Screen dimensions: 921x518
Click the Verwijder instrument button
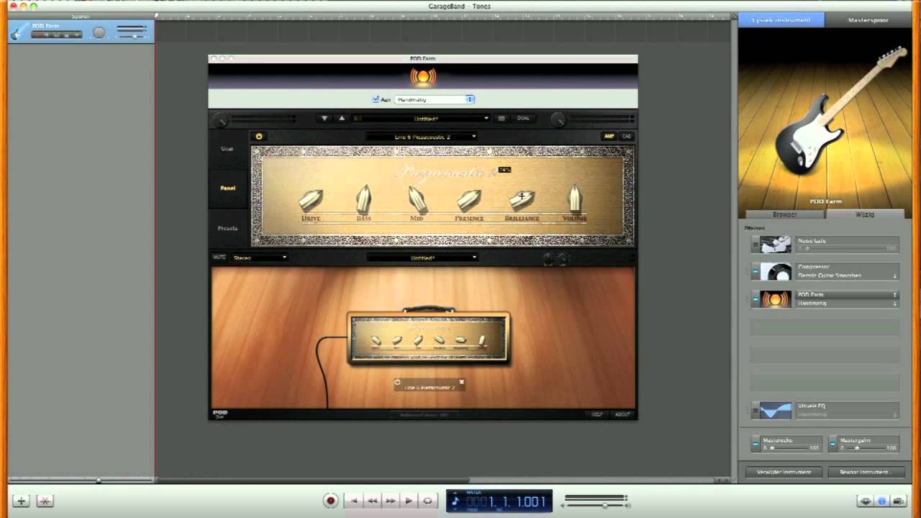783,472
